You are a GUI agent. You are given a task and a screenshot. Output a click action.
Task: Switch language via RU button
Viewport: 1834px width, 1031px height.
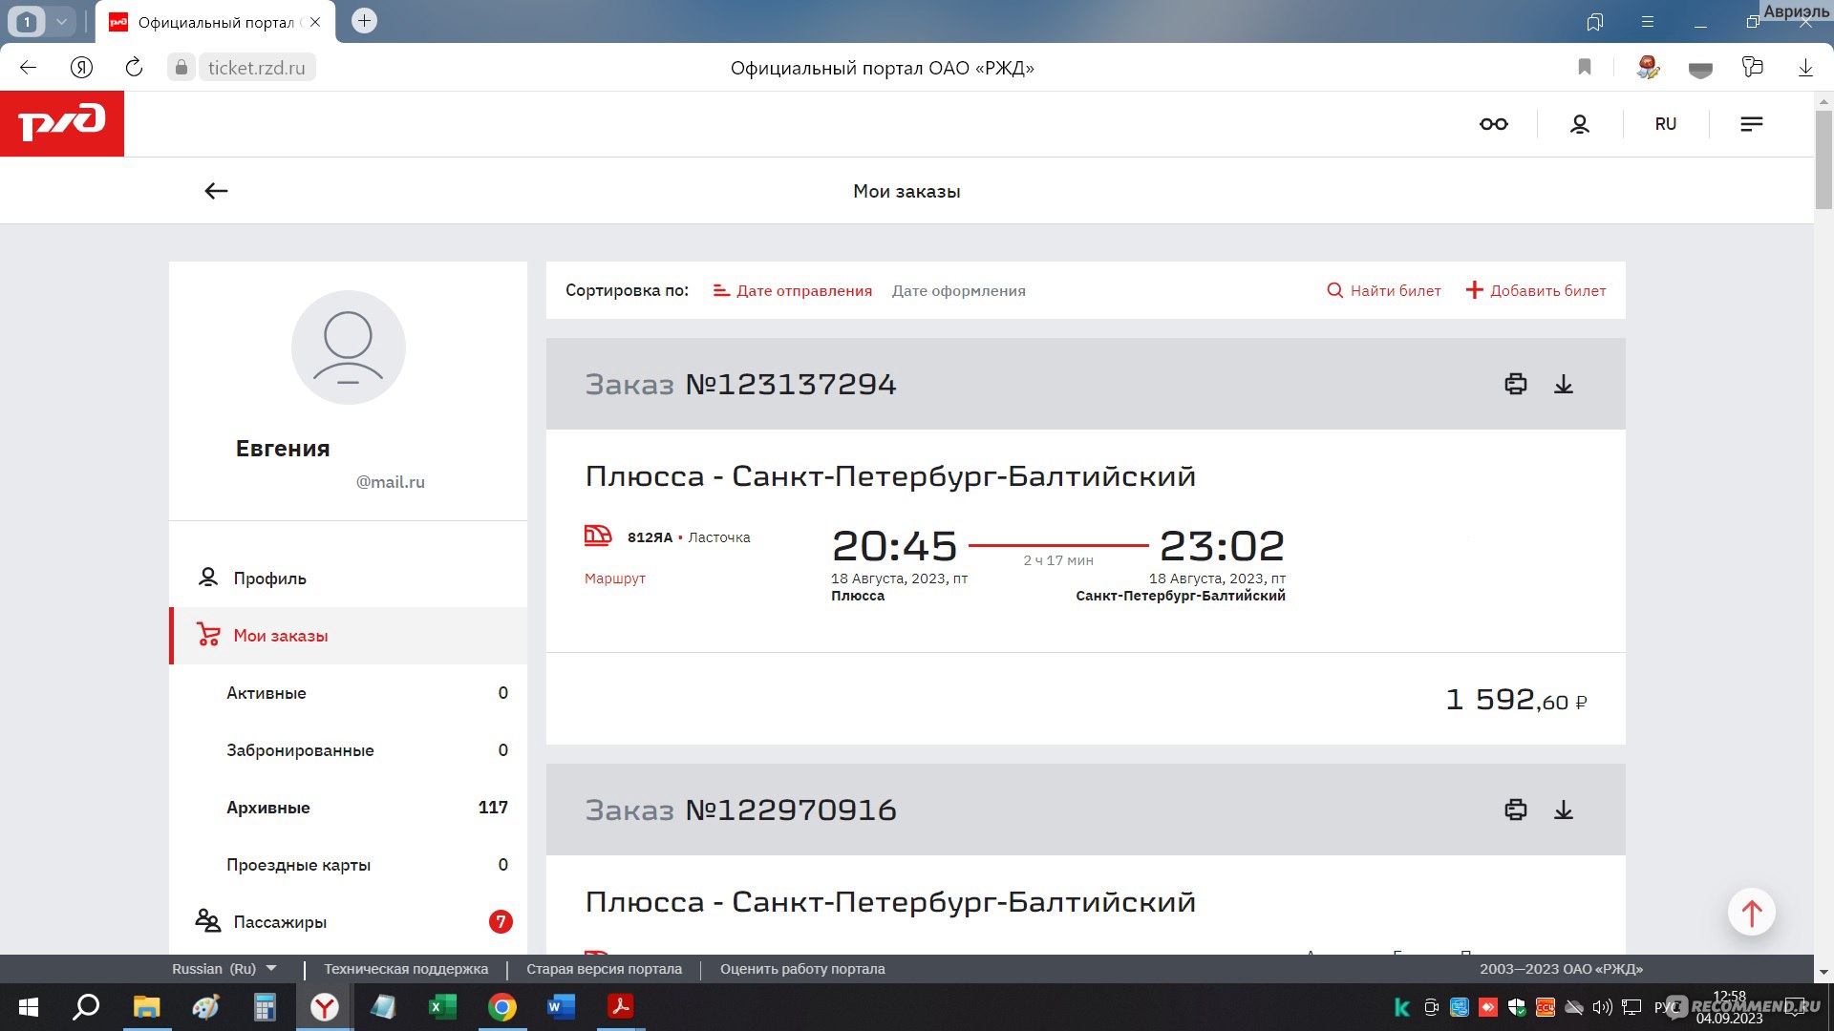pos(1666,124)
